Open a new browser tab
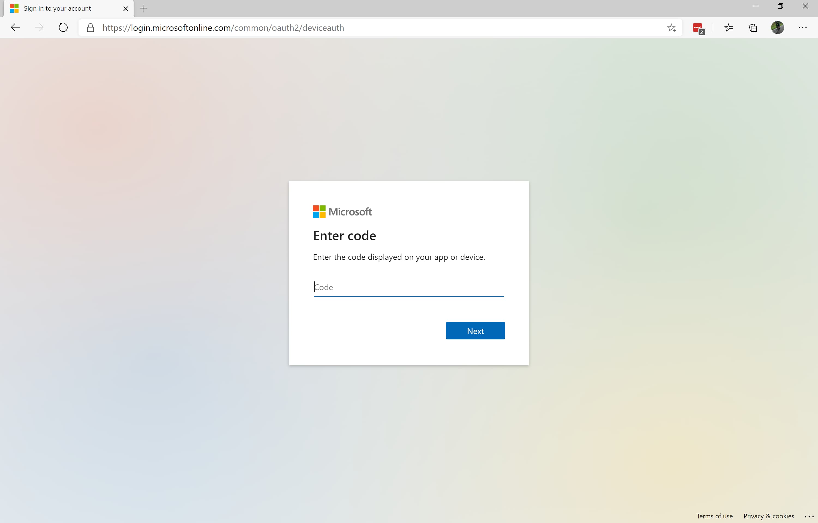 coord(143,8)
